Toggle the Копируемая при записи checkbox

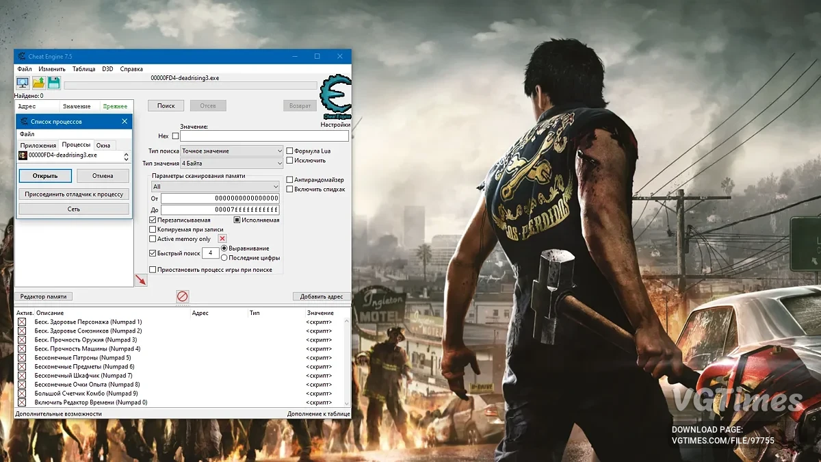click(x=153, y=229)
